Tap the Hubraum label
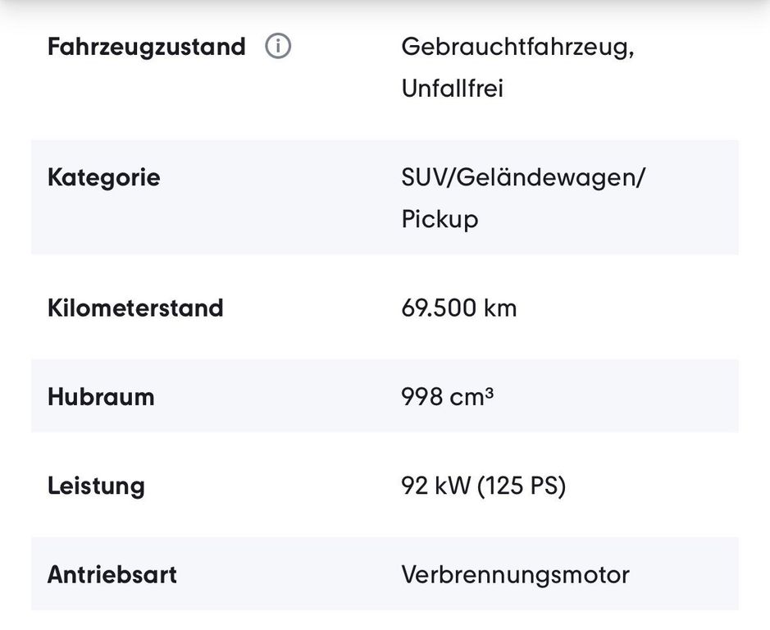 [x=101, y=397]
